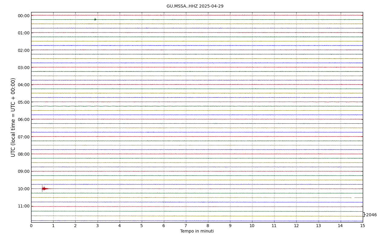Screen dimensions: 390x247
Task: Select the 00:00 time label on y-axis
Action: click(x=24, y=16)
